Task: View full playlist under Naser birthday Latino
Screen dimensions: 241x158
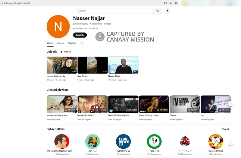Action: pos(146,119)
